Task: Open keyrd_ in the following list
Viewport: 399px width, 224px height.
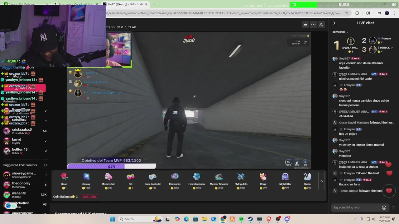Action: pos(25,141)
